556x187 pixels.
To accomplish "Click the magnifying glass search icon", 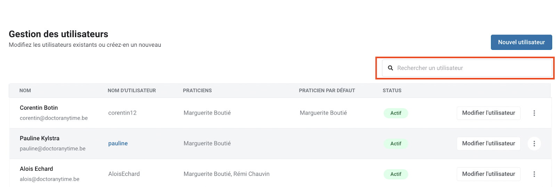I will (390, 68).
